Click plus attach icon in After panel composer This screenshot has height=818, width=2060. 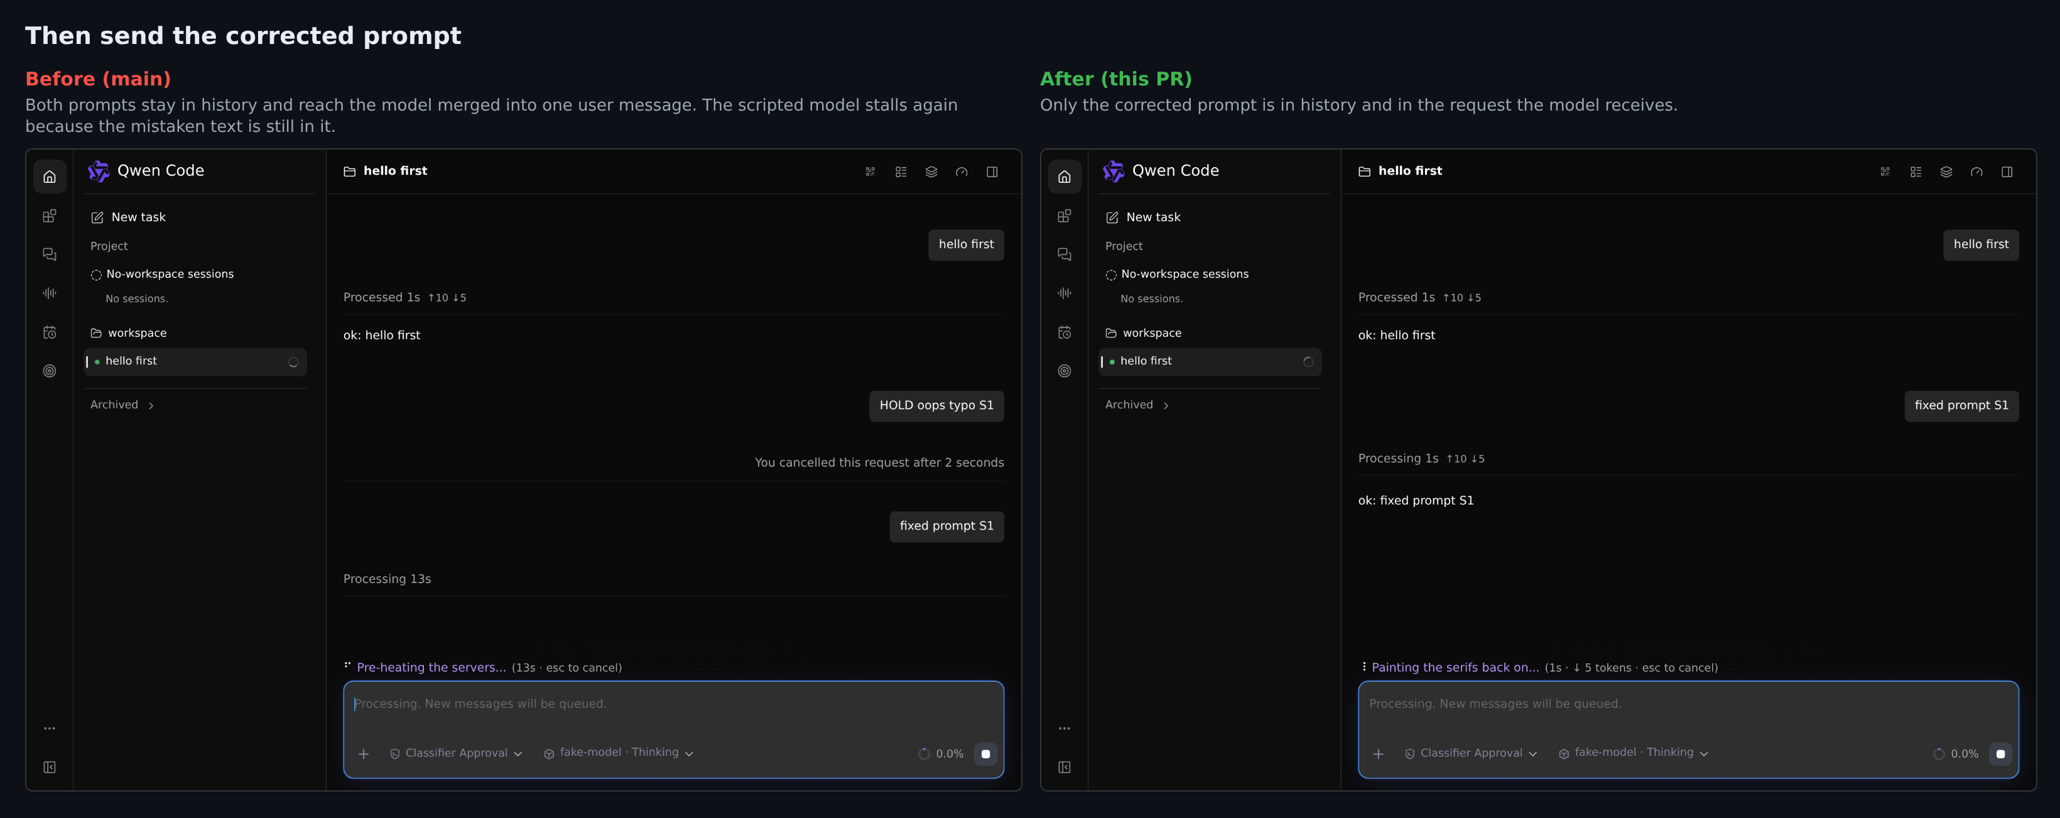pos(1379,754)
